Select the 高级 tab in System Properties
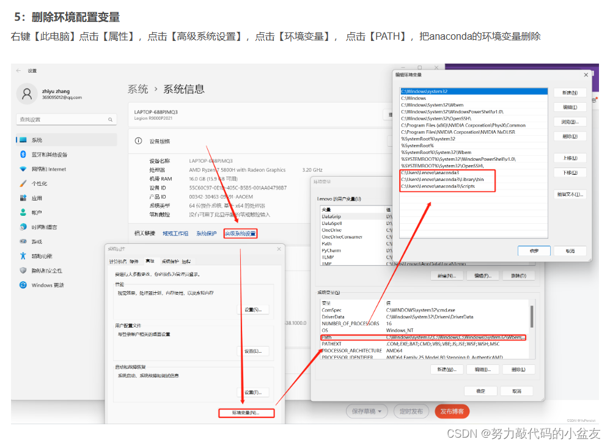Screen dimensions: 610x445 point(150,261)
